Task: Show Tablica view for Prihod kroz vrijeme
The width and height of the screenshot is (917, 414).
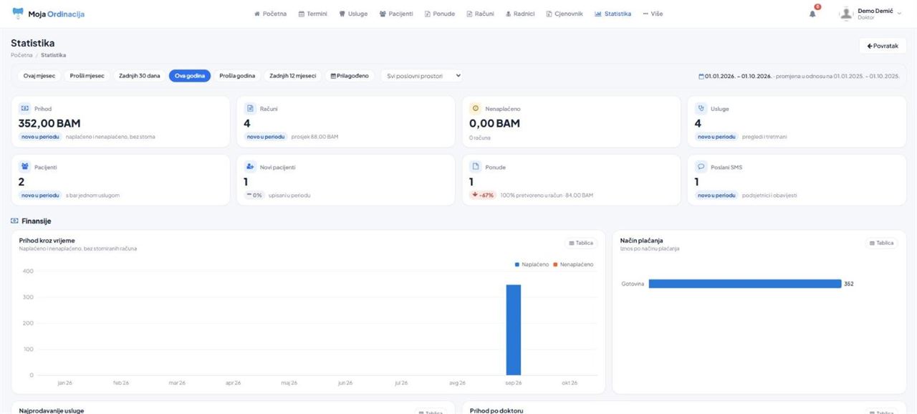Action: [581, 243]
